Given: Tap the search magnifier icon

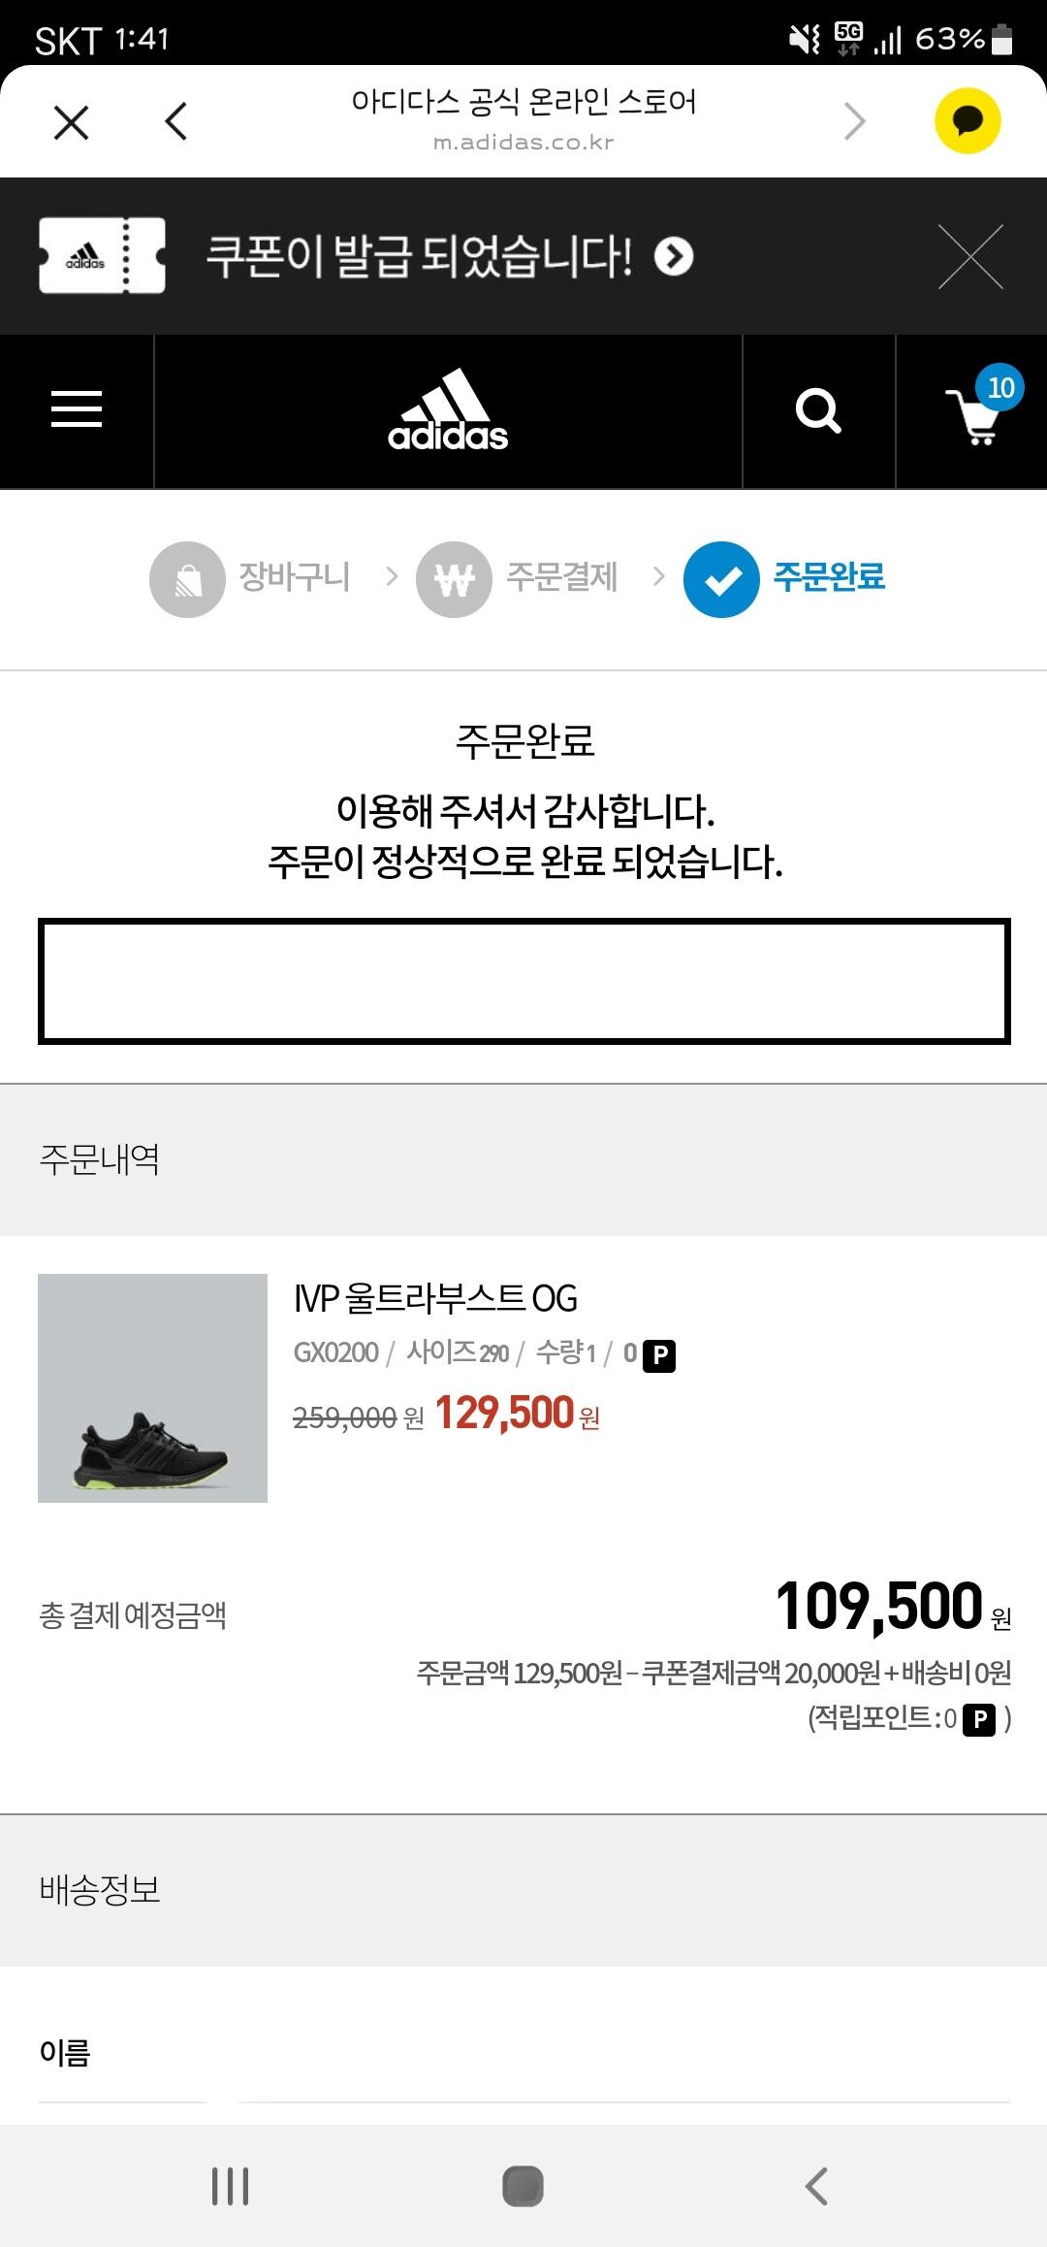Looking at the screenshot, I should pos(818,410).
